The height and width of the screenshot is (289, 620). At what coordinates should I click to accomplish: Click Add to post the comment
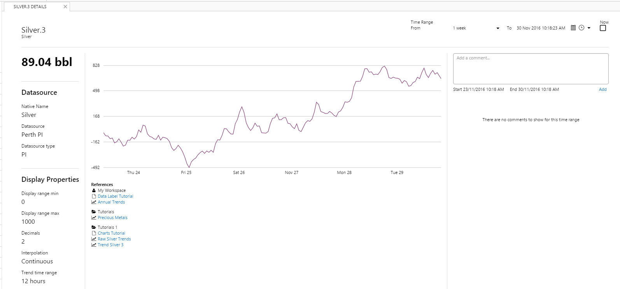(x=602, y=89)
